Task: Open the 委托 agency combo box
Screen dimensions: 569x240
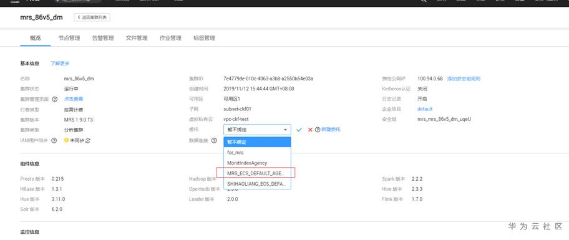Action: pyautogui.click(x=257, y=130)
